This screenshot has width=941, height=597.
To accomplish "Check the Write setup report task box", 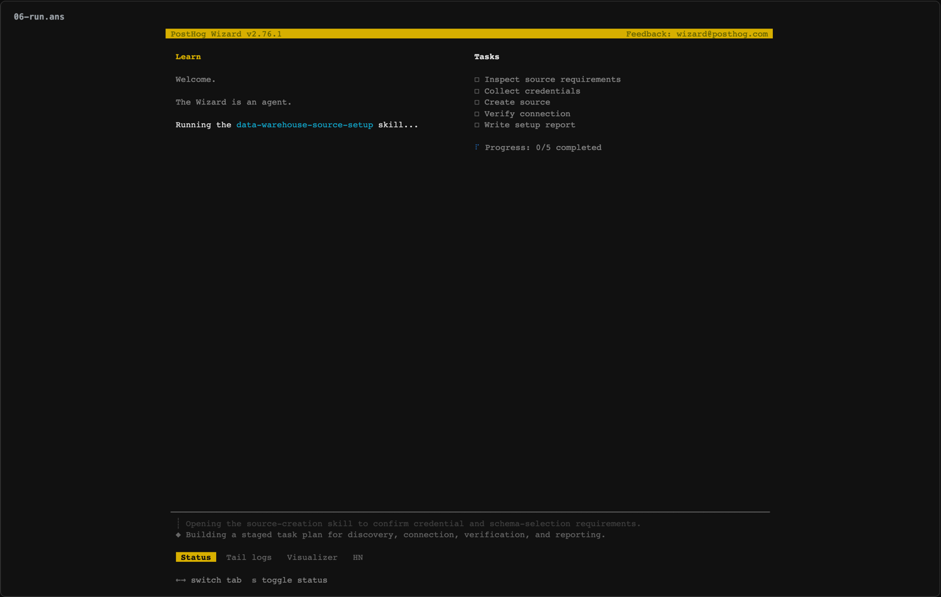I will tap(477, 125).
